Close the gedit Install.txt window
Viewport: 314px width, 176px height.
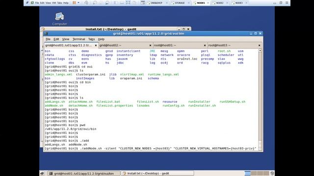click(x=188, y=29)
